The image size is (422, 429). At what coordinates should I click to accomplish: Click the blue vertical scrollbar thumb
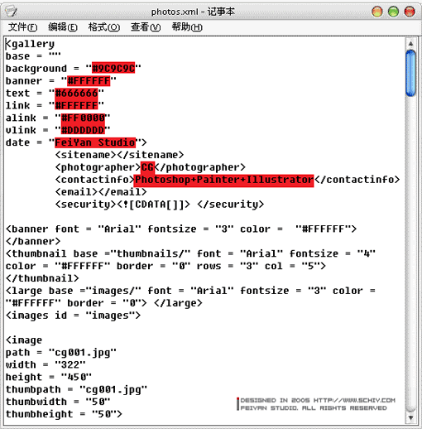(x=410, y=73)
